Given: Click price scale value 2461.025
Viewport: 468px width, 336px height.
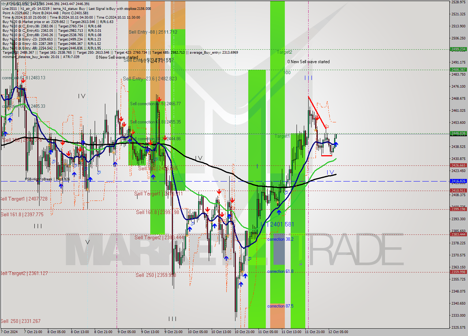Looking at the screenshot, I should click(458, 111).
